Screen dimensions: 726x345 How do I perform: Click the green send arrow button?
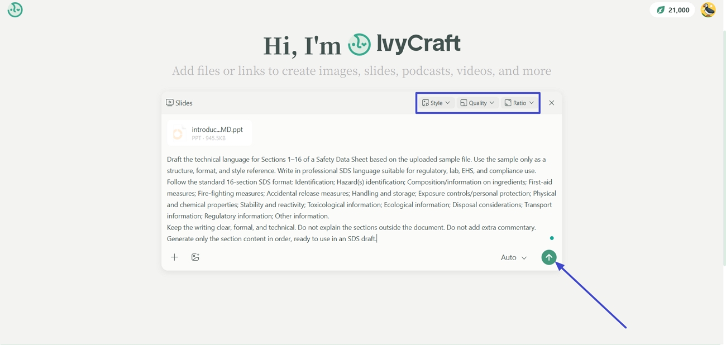(x=549, y=257)
